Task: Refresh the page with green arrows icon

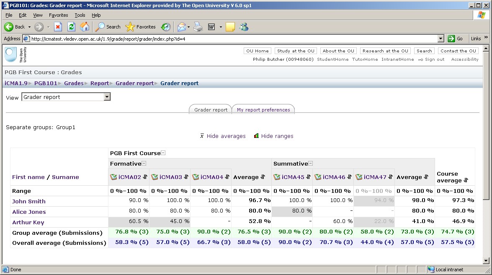Action: (x=72, y=27)
